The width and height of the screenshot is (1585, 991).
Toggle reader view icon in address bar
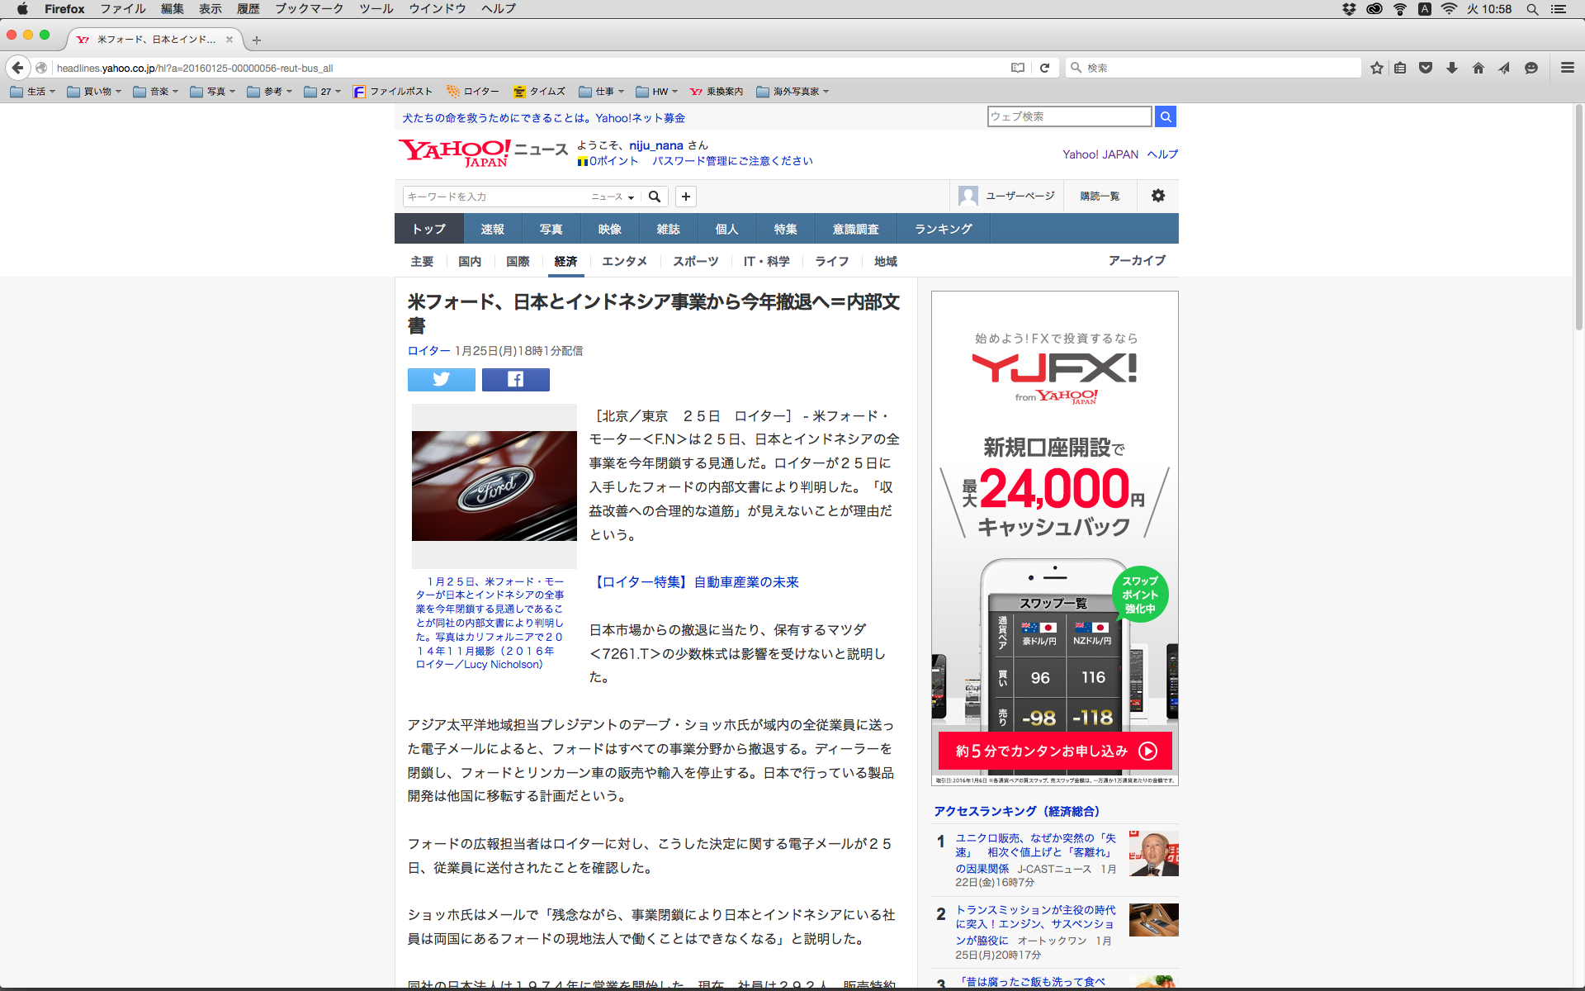(x=1018, y=68)
